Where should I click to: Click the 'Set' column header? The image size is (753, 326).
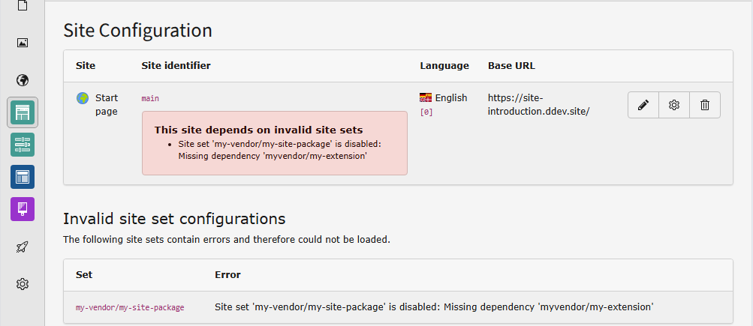point(84,275)
